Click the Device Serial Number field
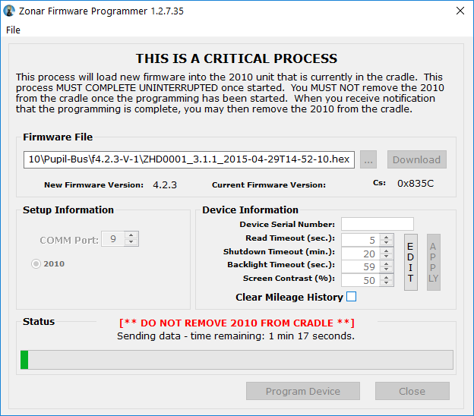Viewport: 474px width, 416px height. [x=378, y=224]
